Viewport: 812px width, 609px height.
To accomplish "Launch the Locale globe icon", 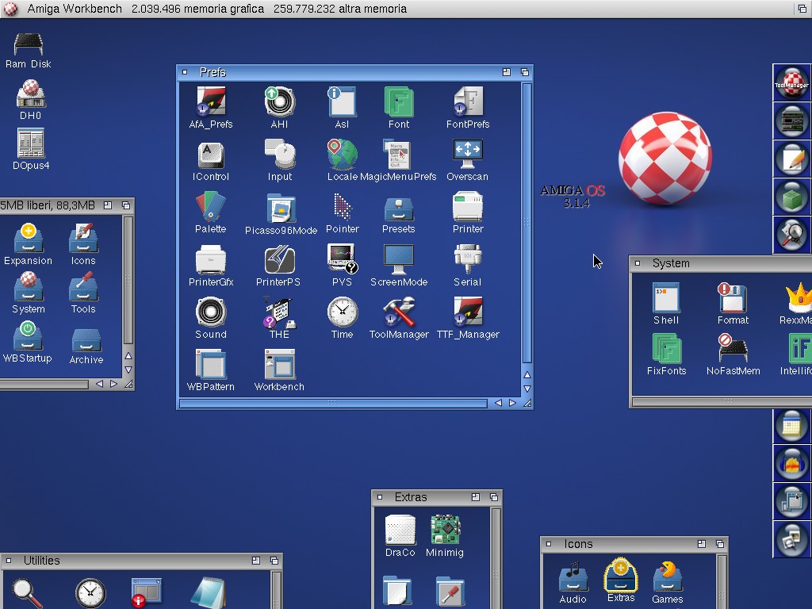I will 342,154.
